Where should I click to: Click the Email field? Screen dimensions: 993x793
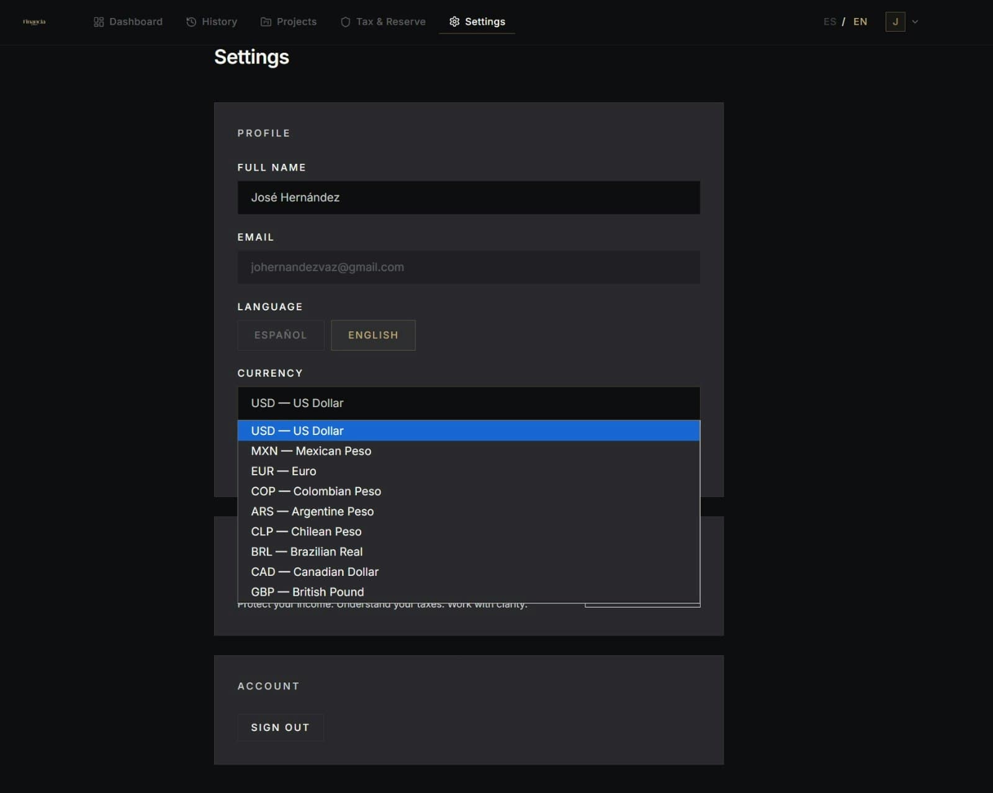pos(469,267)
